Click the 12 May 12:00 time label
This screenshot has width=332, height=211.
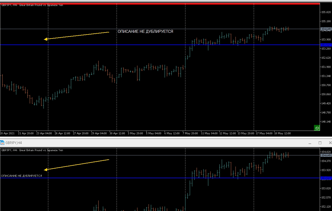[x=228, y=133]
